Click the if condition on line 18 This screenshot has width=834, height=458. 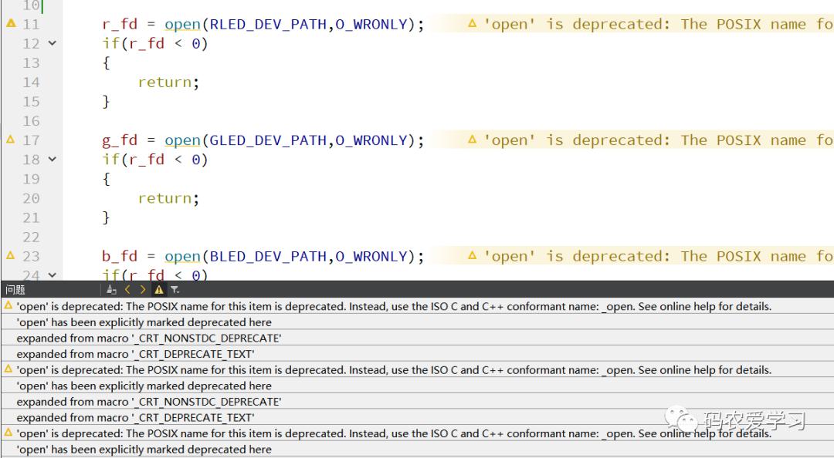[x=154, y=160]
